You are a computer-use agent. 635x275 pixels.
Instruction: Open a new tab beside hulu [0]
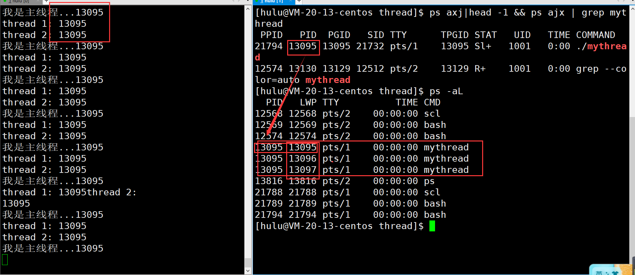coord(46,1)
